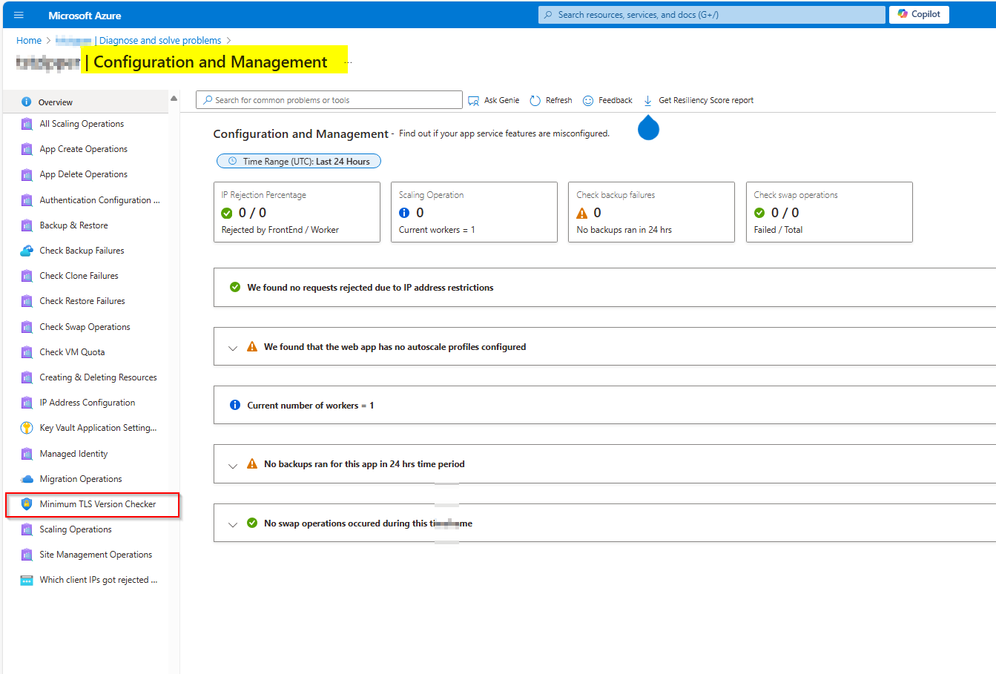Select Scaling Operations in the sidebar
996x674 pixels.
coord(75,529)
